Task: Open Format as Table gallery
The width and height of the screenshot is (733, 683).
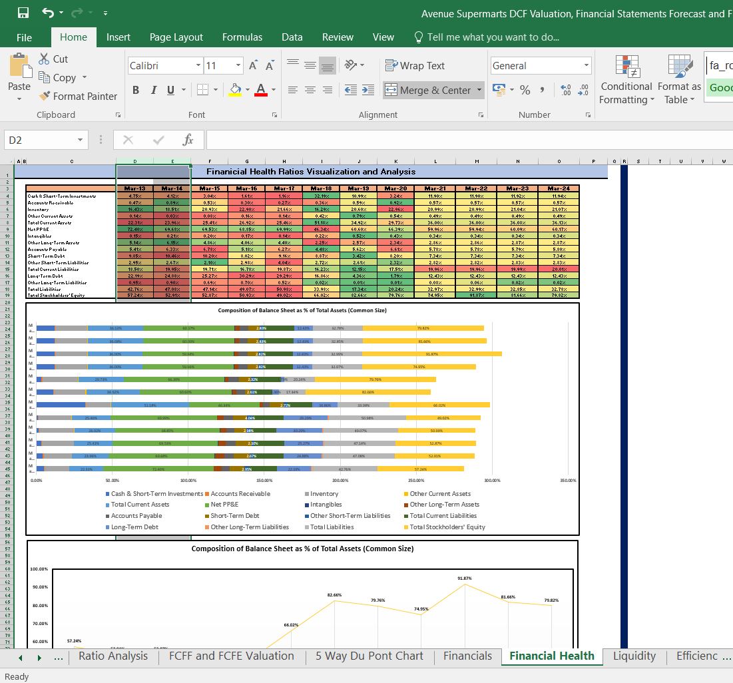Action: tap(679, 79)
